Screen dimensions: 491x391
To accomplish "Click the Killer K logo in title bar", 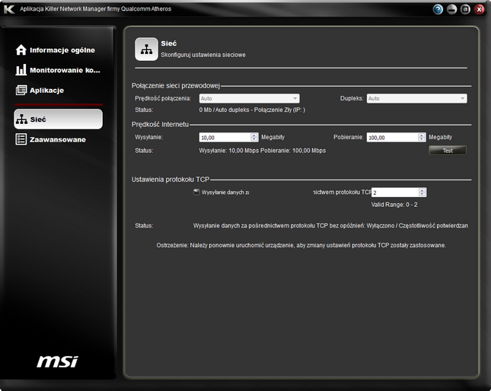I will tap(9, 9).
